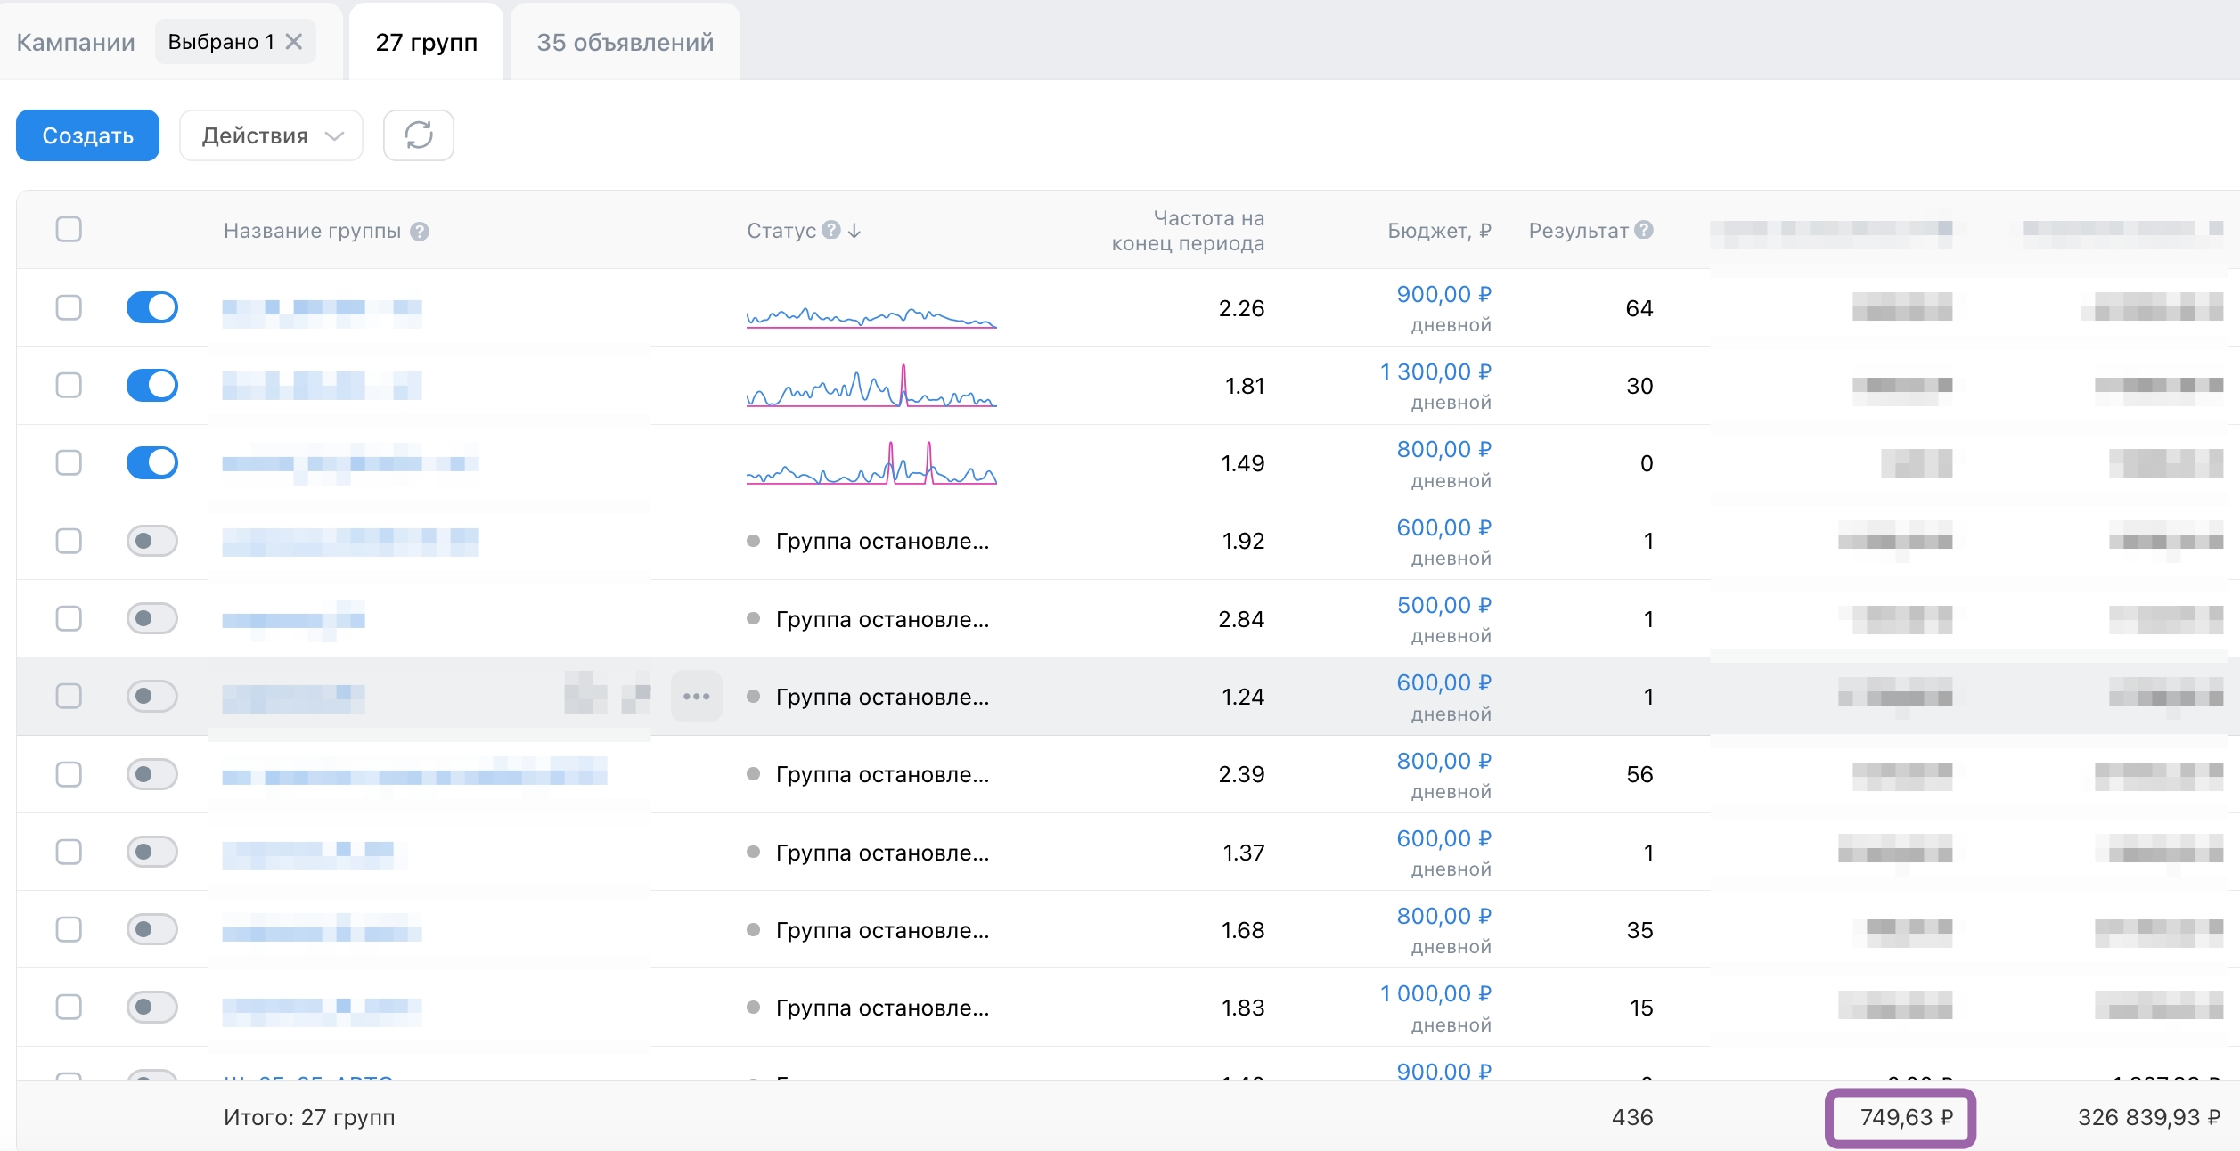Click the blue Создать button
The width and height of the screenshot is (2240, 1151).
87,135
